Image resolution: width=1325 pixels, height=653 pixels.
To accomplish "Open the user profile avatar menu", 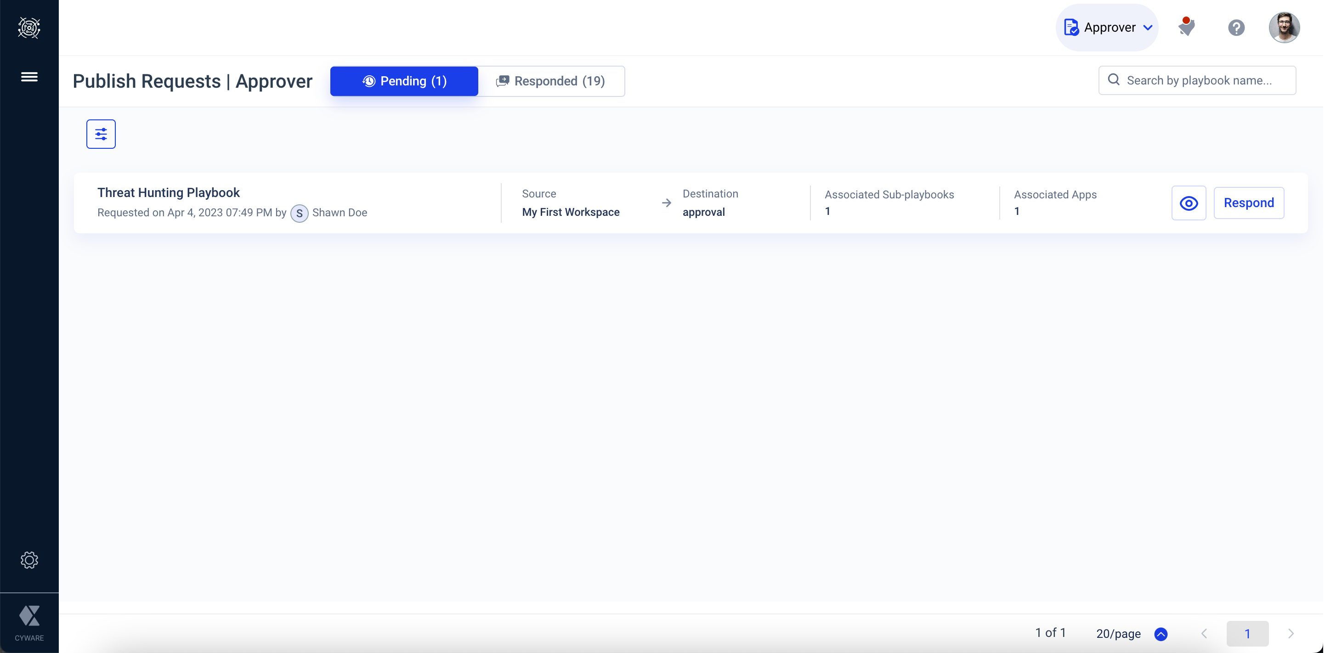I will (1284, 27).
